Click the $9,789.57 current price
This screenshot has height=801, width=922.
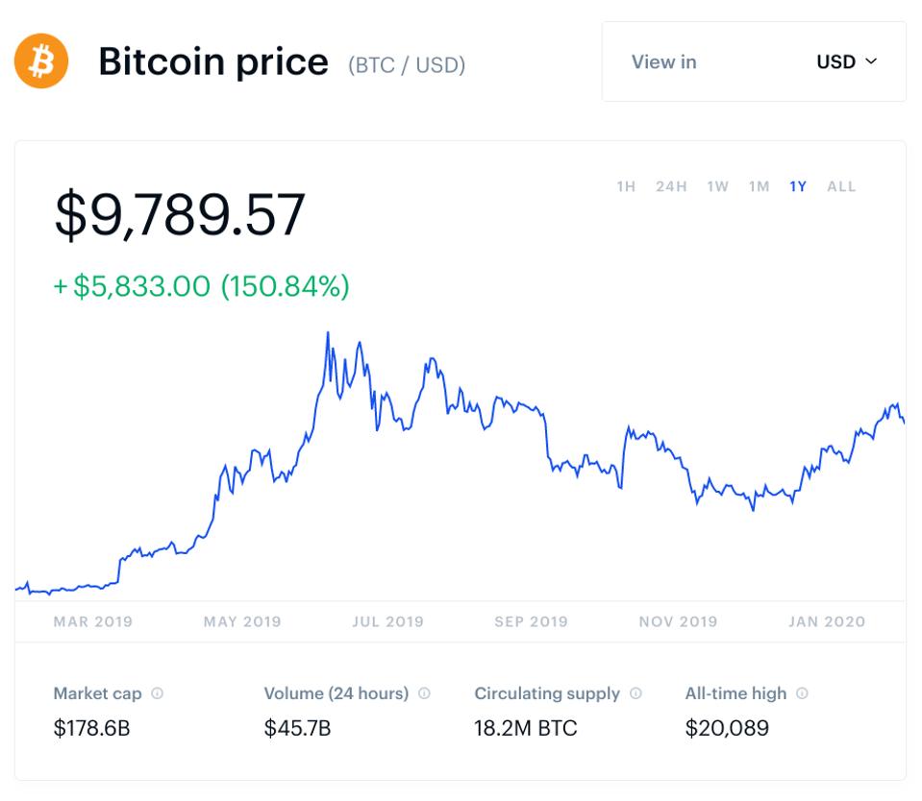pos(180,215)
